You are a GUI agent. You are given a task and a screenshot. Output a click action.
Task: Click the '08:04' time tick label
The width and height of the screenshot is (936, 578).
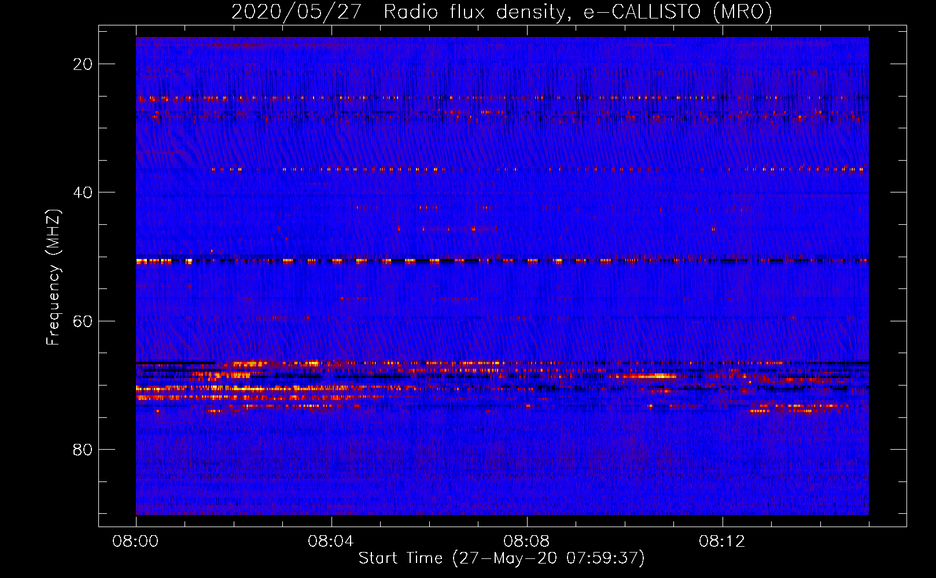point(331,542)
